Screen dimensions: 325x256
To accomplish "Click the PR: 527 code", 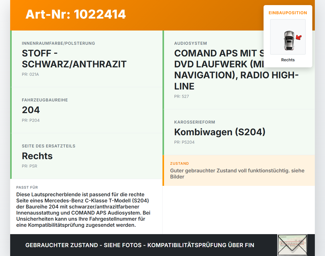I will (x=182, y=97).
